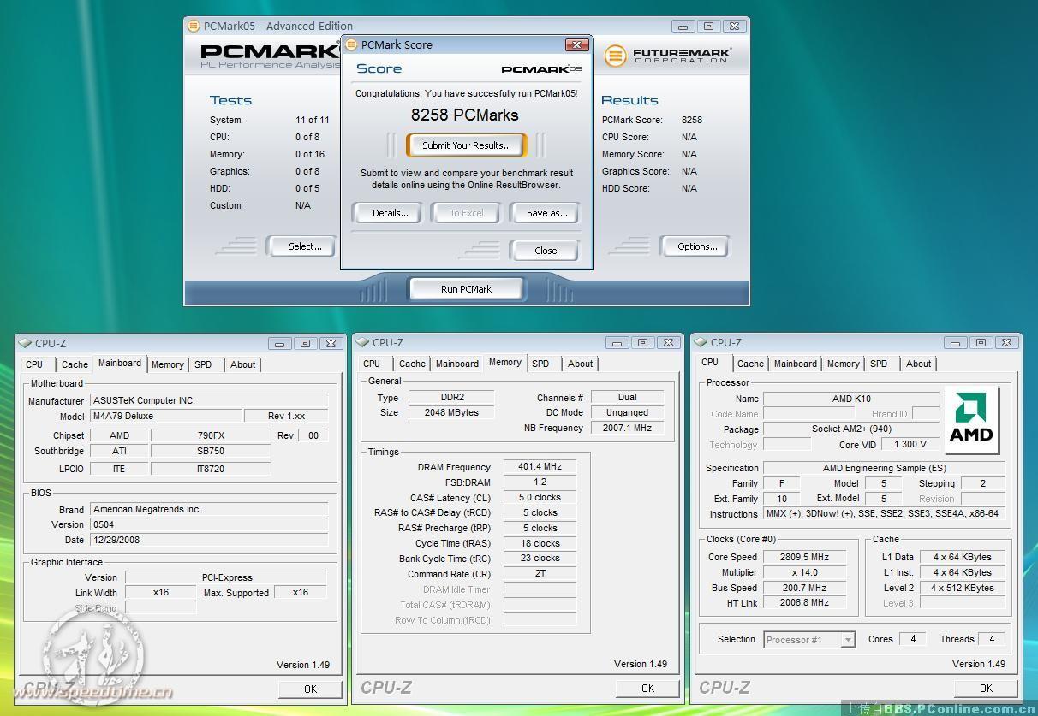Image resolution: width=1038 pixels, height=716 pixels.
Task: Click OK in the CPU-Z Memory window
Action: pyautogui.click(x=647, y=688)
